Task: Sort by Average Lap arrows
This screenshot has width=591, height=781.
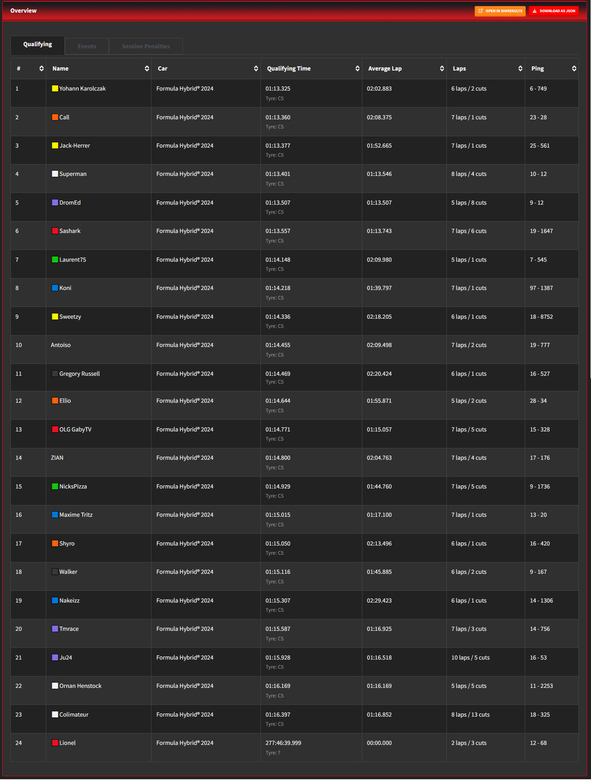Action: (x=442, y=68)
